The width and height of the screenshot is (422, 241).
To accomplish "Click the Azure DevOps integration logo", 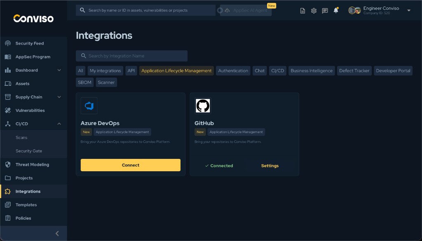I will point(89,105).
